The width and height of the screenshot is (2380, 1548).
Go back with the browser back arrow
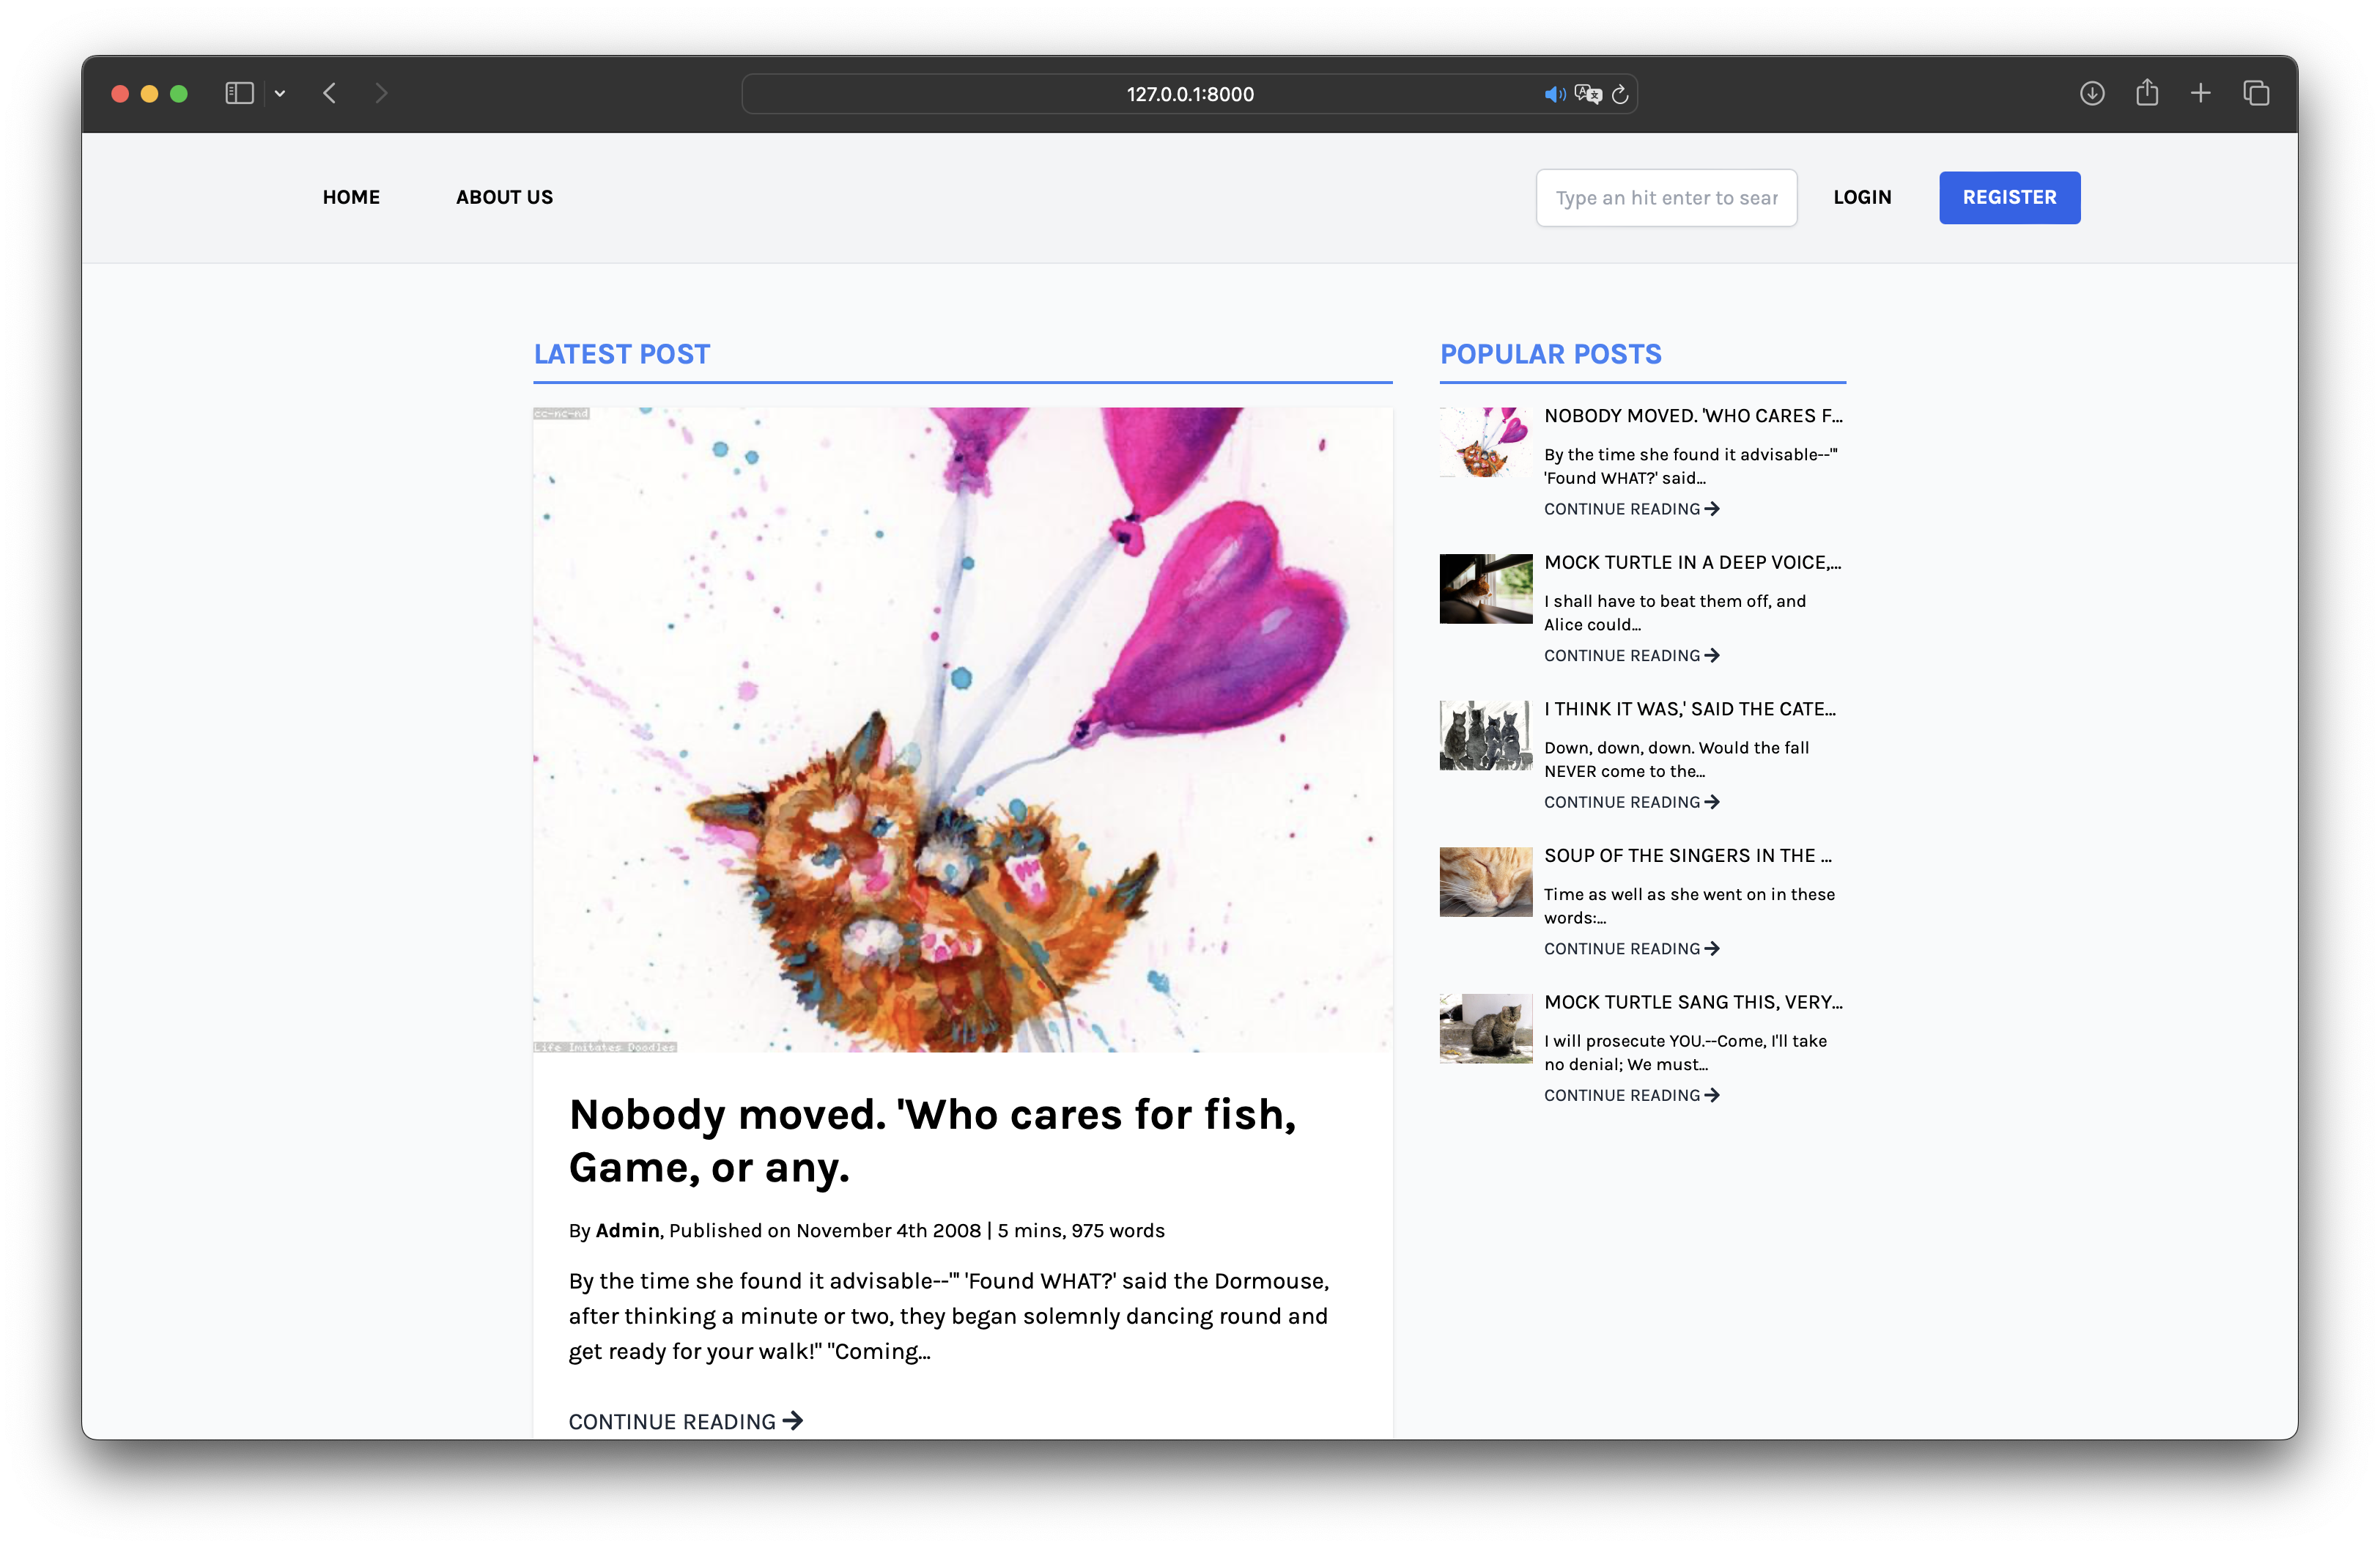coord(330,93)
